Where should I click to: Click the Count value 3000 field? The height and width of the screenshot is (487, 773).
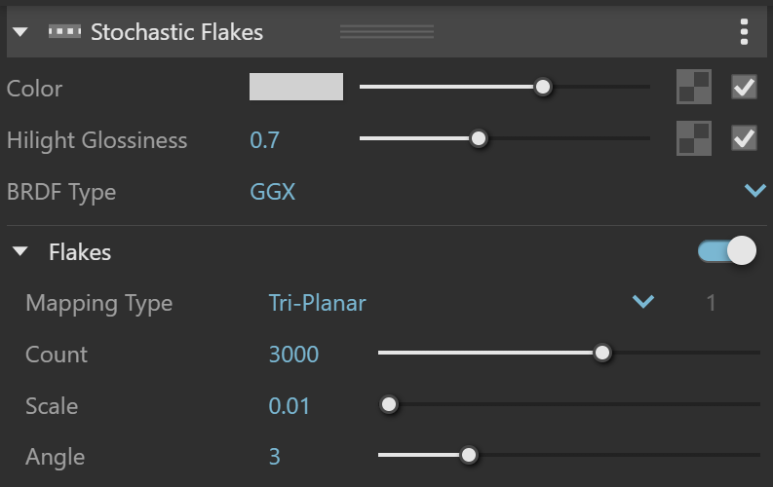click(x=293, y=355)
